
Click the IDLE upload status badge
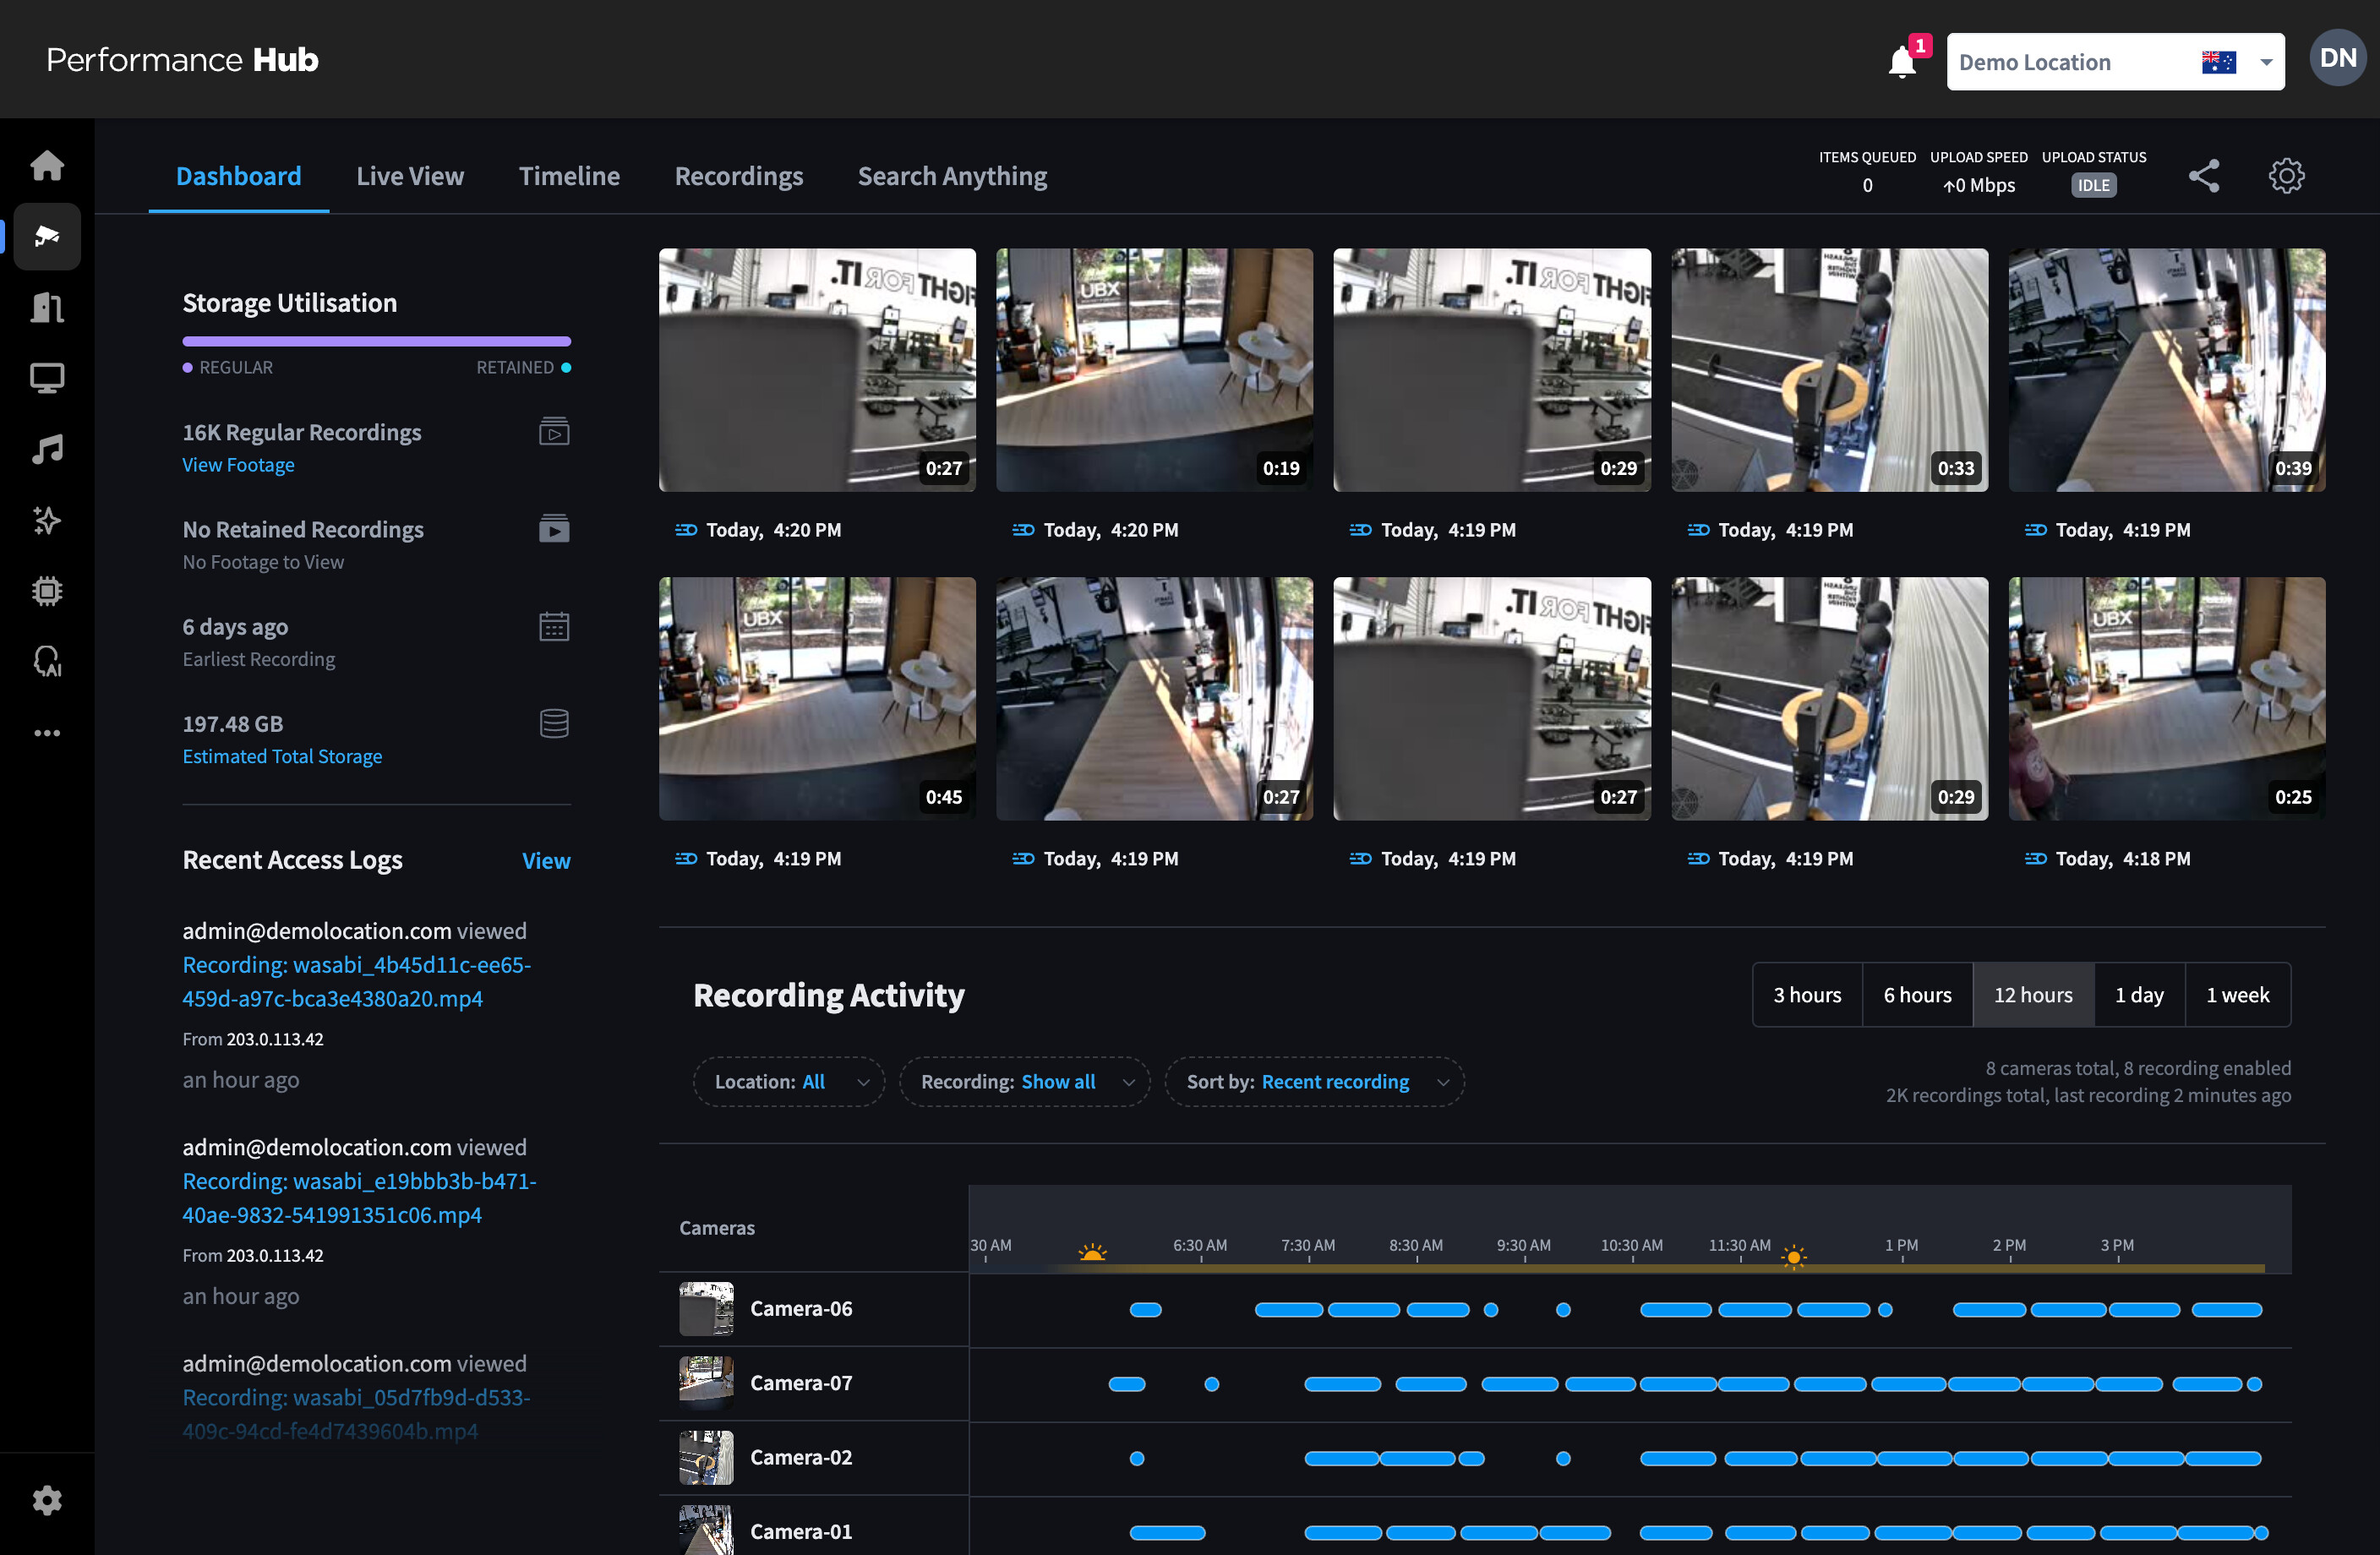(2093, 185)
